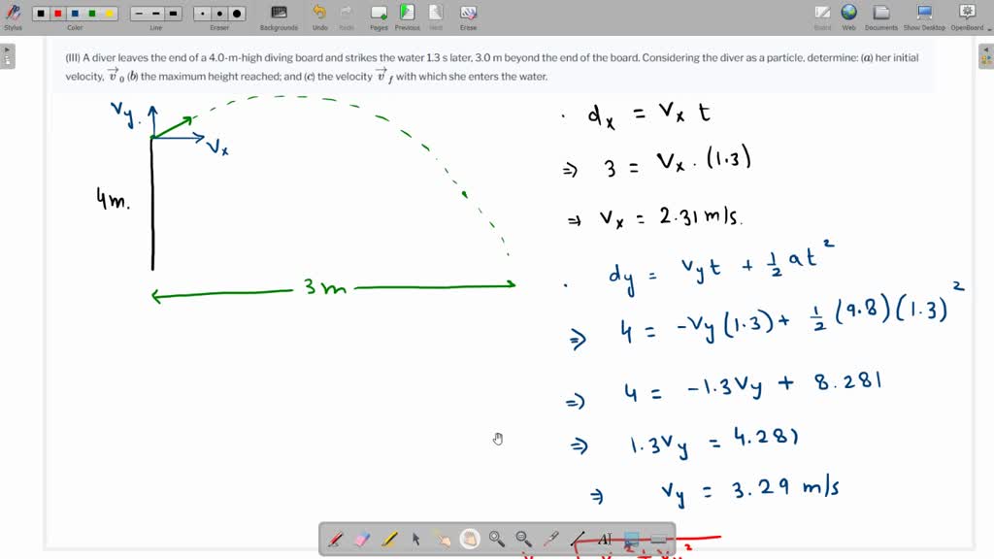This screenshot has width=994, height=559.
Task: Activate the Text tool
Action: [604, 539]
